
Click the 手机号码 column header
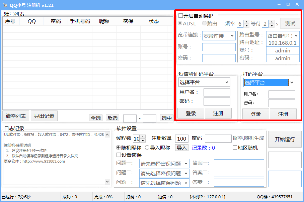[80, 21]
